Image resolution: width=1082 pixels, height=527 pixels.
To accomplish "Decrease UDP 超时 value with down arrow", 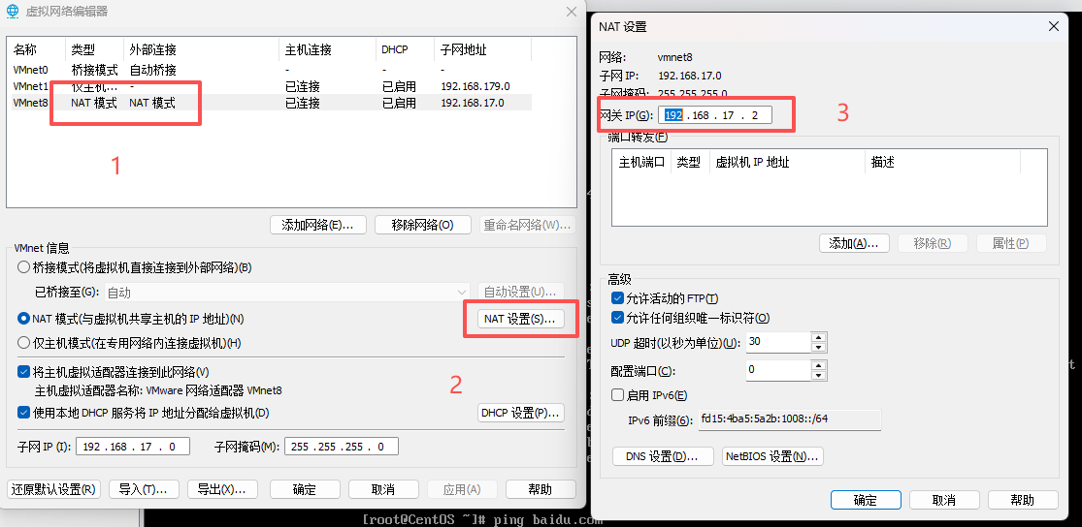I will [818, 347].
